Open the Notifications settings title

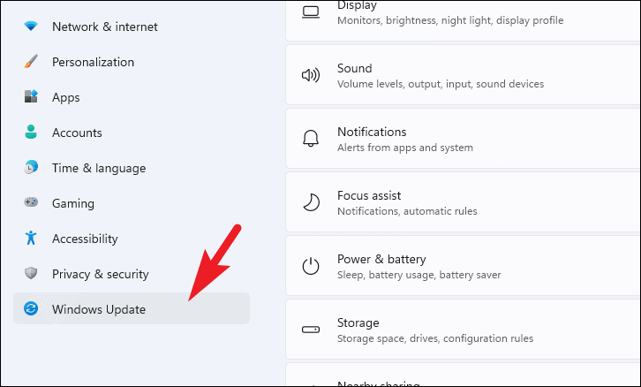pyautogui.click(x=372, y=132)
